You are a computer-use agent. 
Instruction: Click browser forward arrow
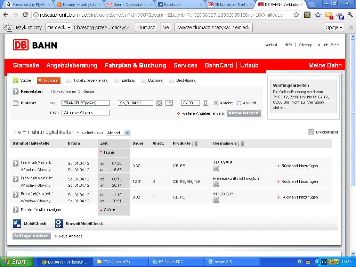point(15,15)
